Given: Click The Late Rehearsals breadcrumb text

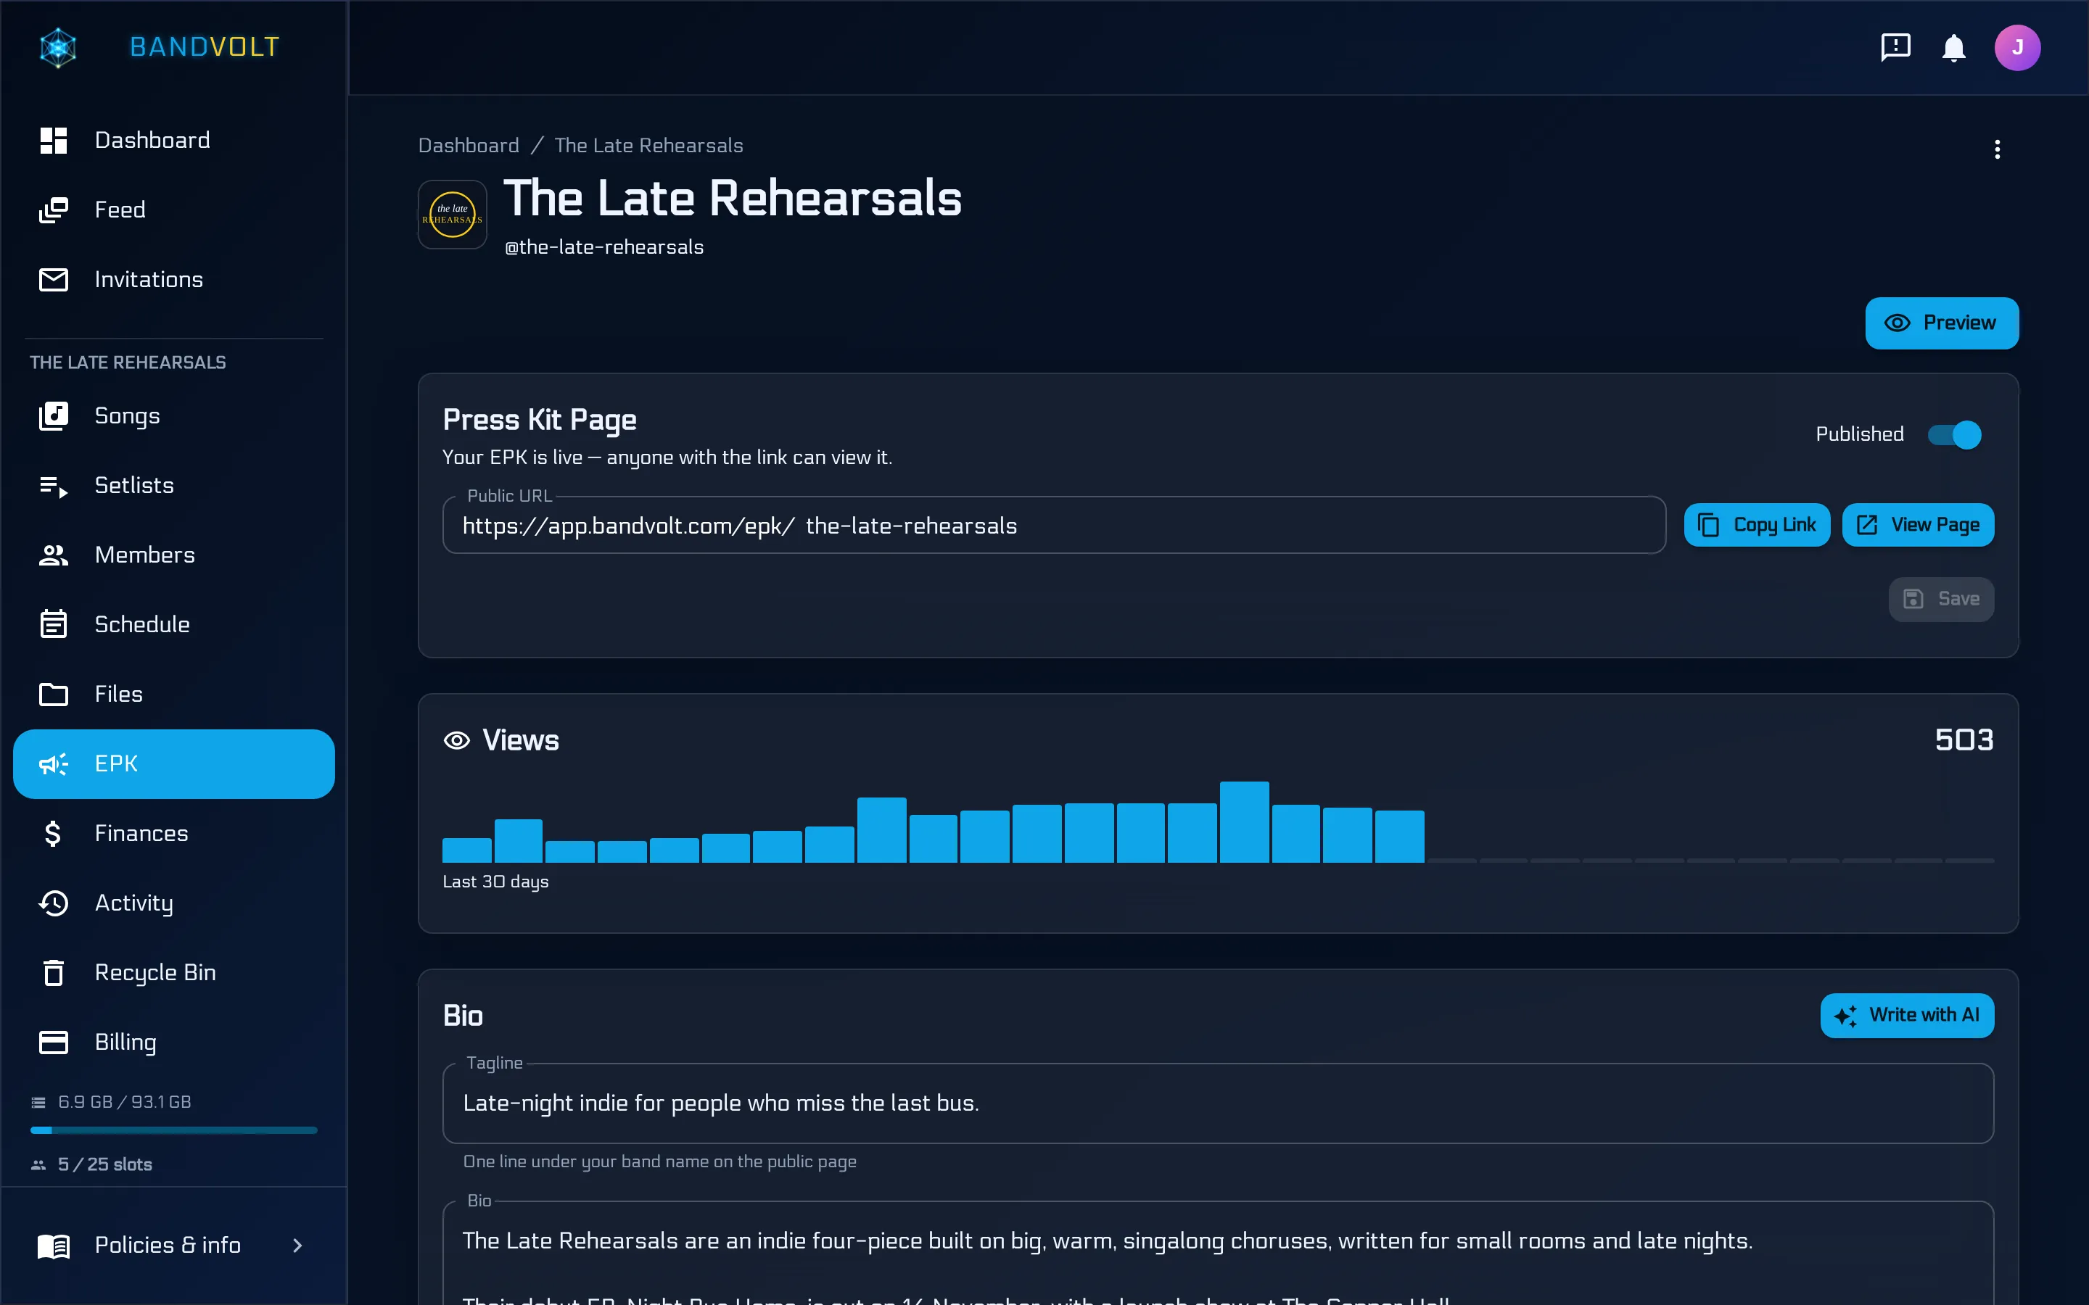Looking at the screenshot, I should tap(648, 145).
